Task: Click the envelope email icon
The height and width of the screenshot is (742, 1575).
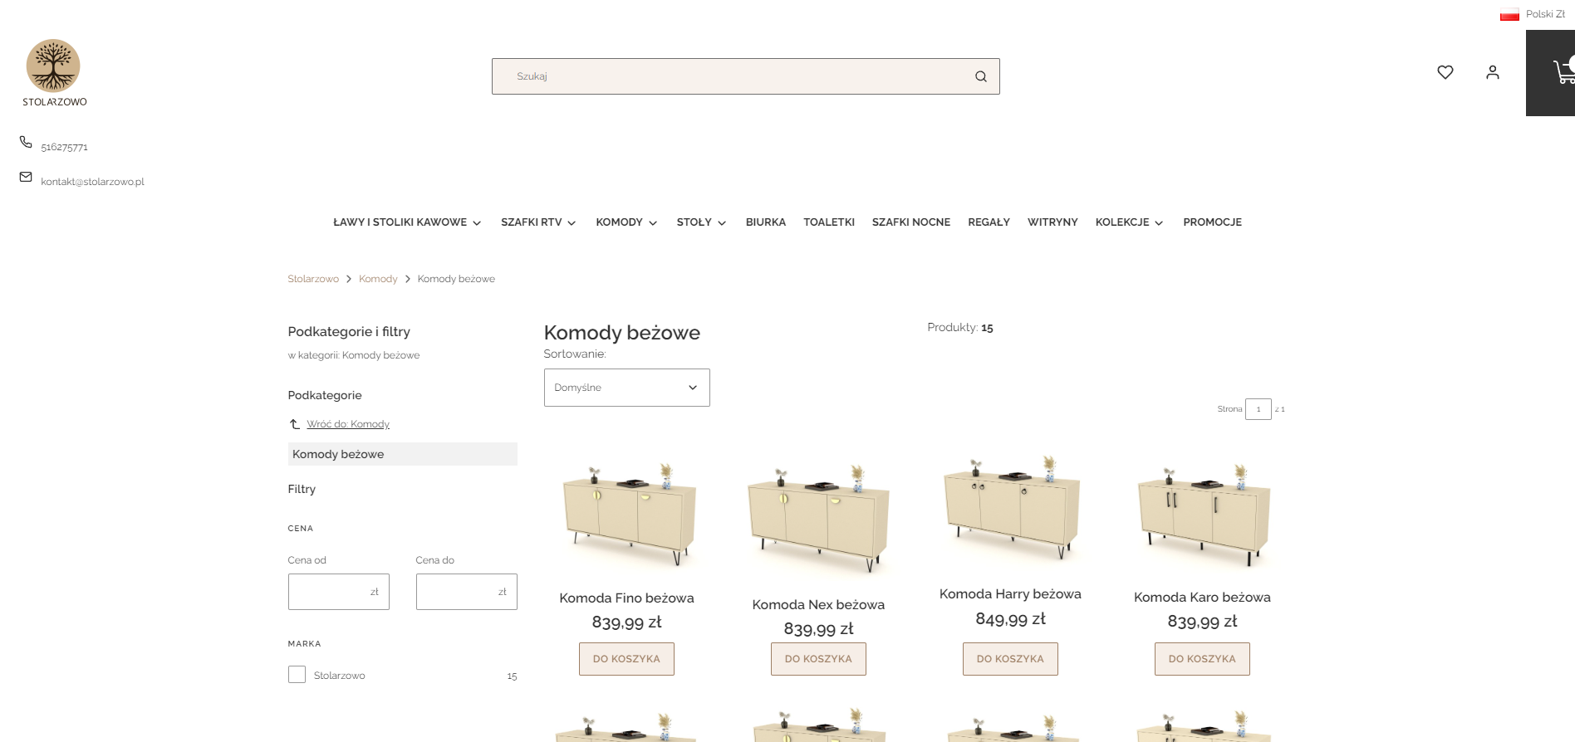Action: 26,177
